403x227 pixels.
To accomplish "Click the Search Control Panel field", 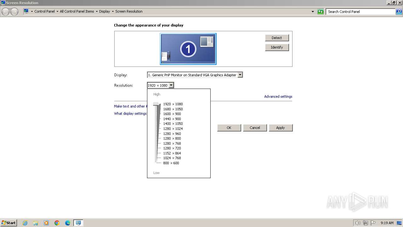I will pos(360,12).
